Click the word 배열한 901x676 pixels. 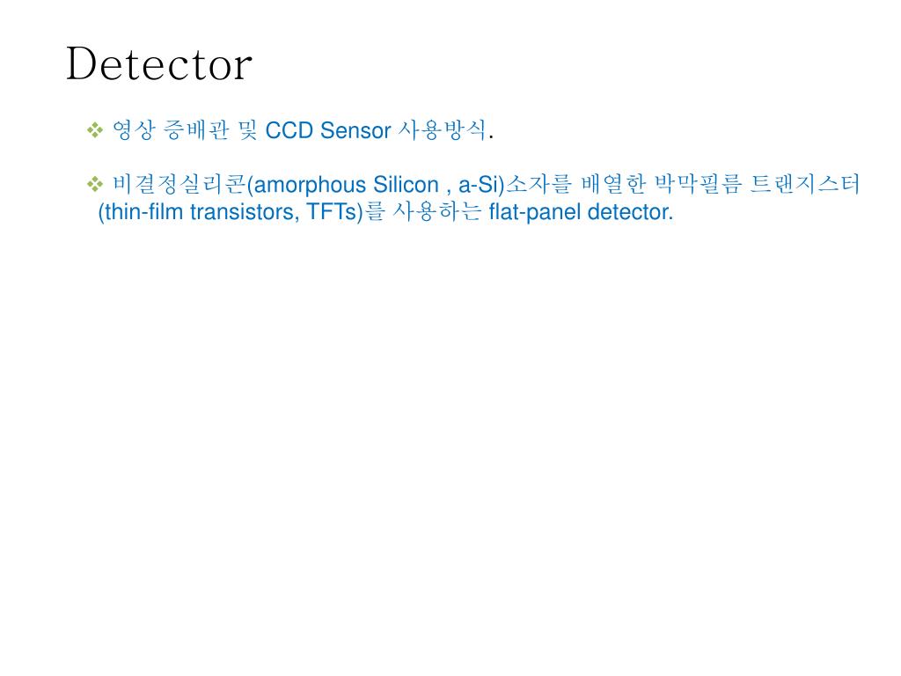pos(613,184)
